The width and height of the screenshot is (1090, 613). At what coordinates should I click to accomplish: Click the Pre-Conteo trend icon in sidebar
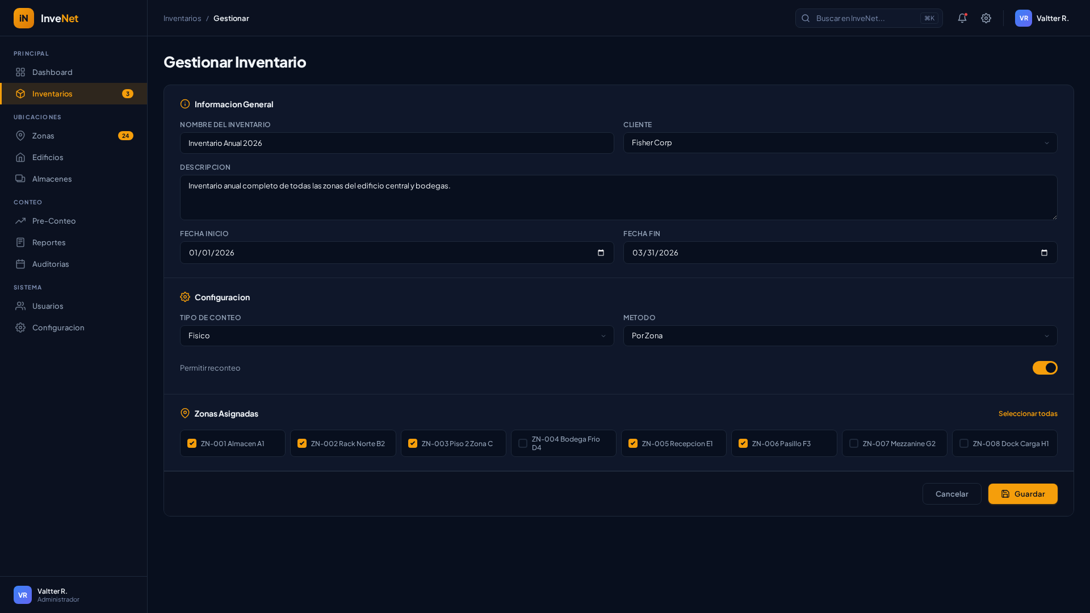(x=20, y=221)
